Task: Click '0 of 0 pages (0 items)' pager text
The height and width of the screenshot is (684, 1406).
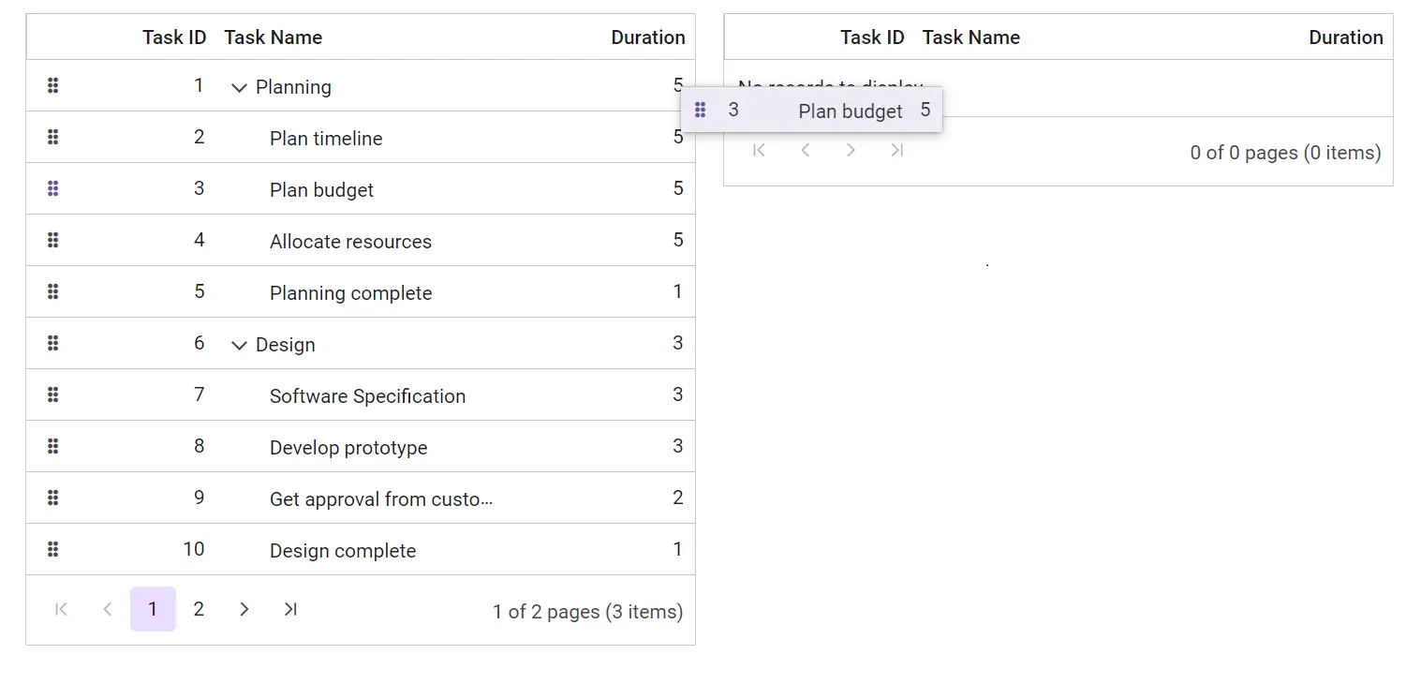Action: (x=1286, y=153)
